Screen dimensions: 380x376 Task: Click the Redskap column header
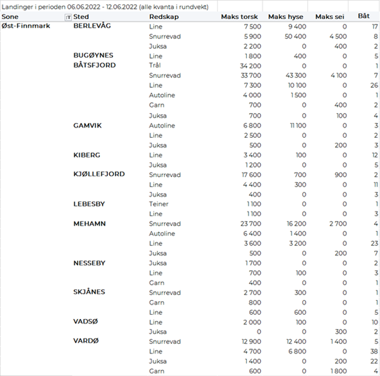point(161,17)
